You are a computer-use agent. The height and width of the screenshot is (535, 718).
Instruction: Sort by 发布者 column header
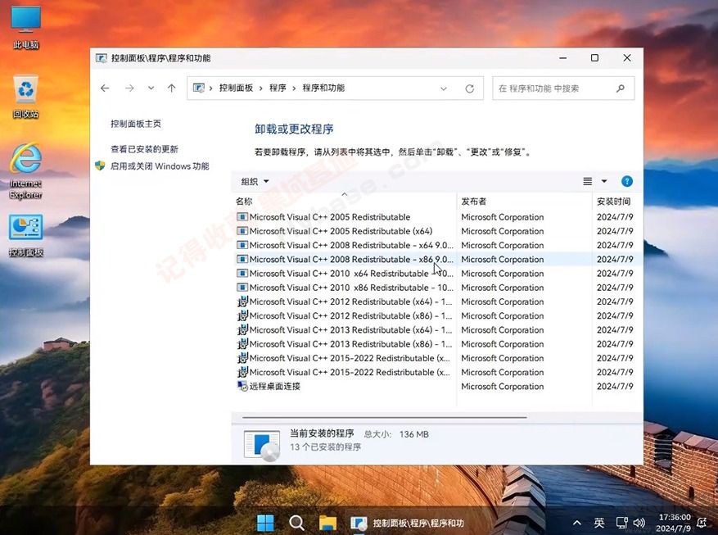524,201
